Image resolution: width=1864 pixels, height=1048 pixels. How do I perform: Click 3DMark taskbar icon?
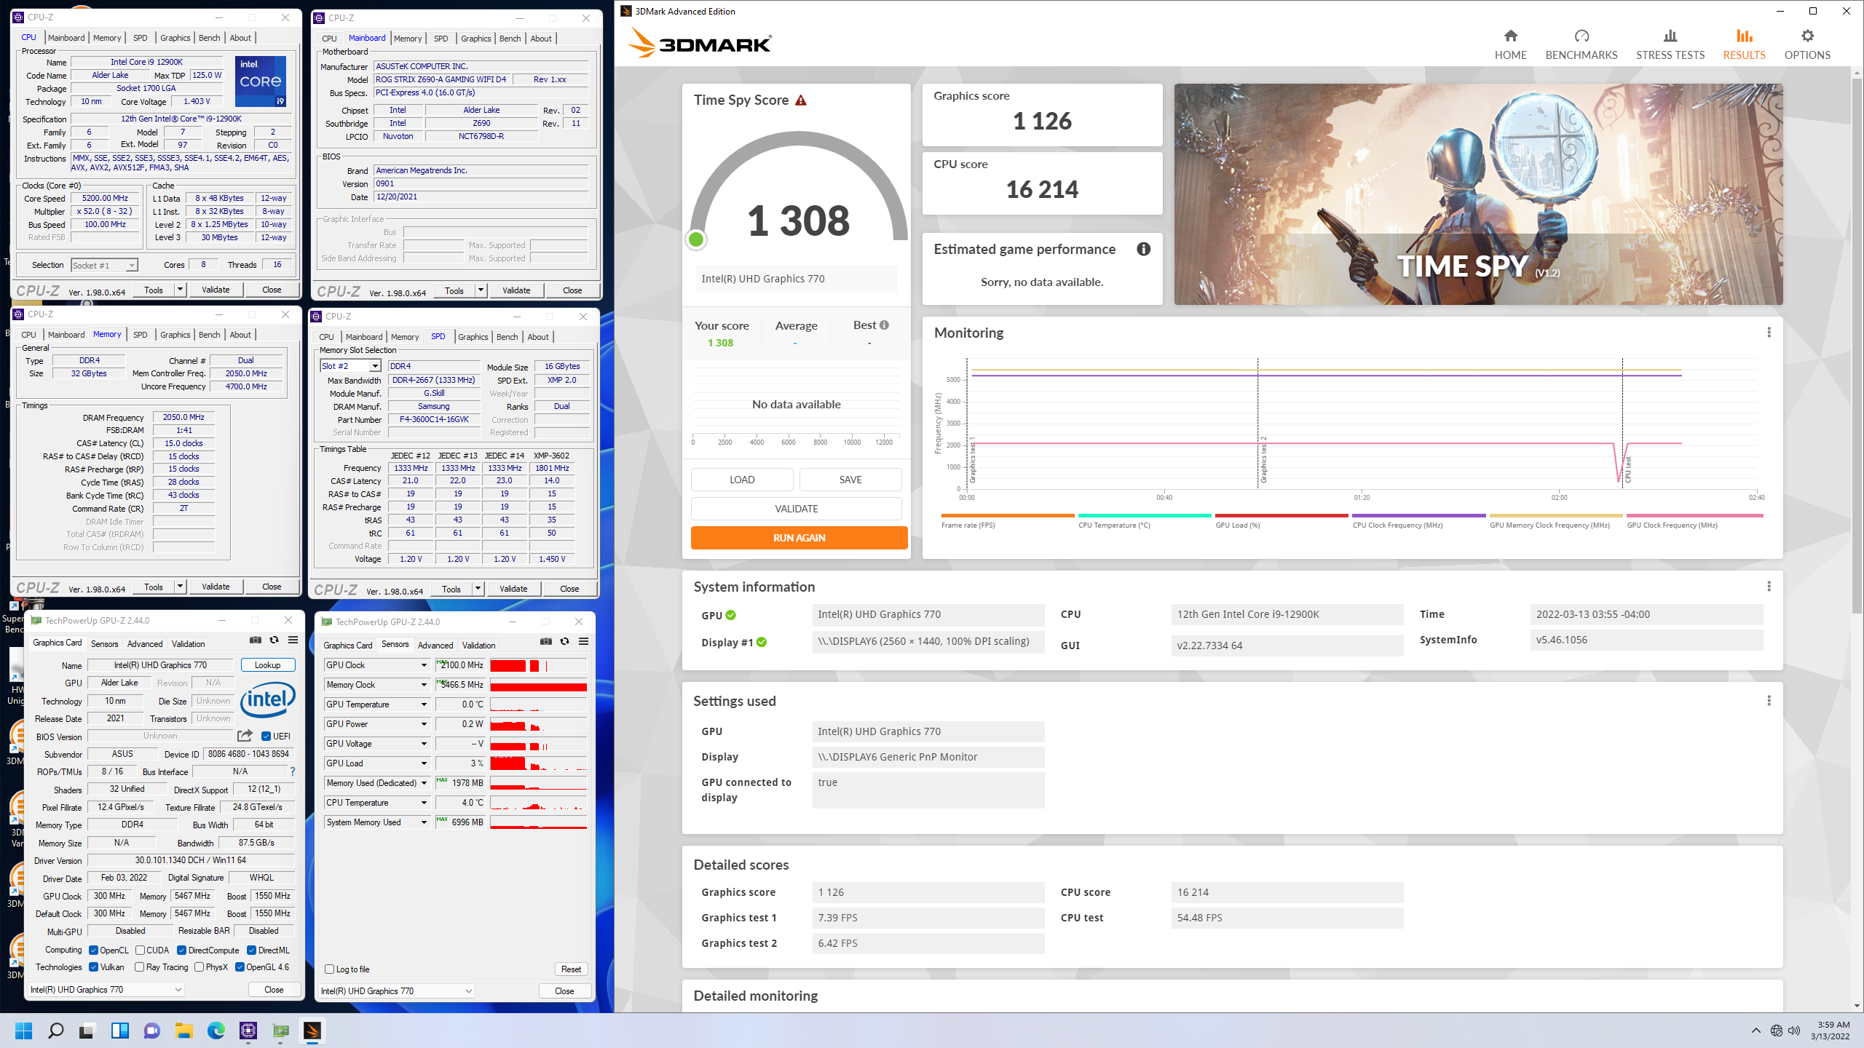(312, 1031)
